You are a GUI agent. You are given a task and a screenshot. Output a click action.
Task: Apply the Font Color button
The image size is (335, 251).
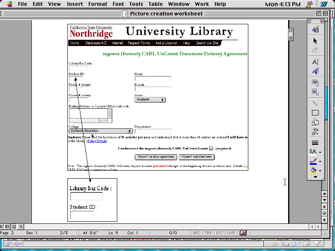[x=313, y=152]
